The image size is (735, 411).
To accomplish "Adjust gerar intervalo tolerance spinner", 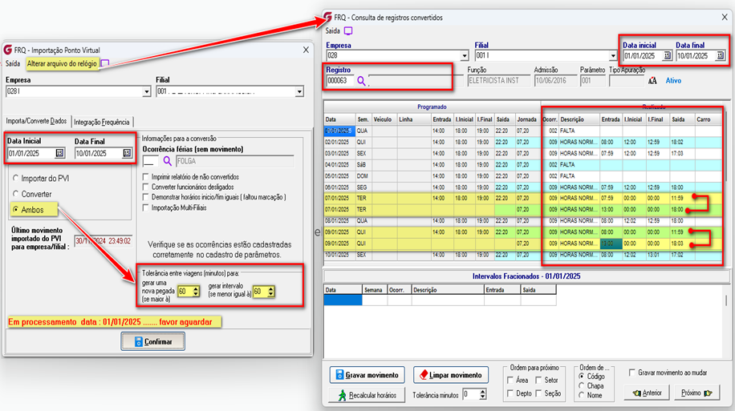I will click(270, 292).
